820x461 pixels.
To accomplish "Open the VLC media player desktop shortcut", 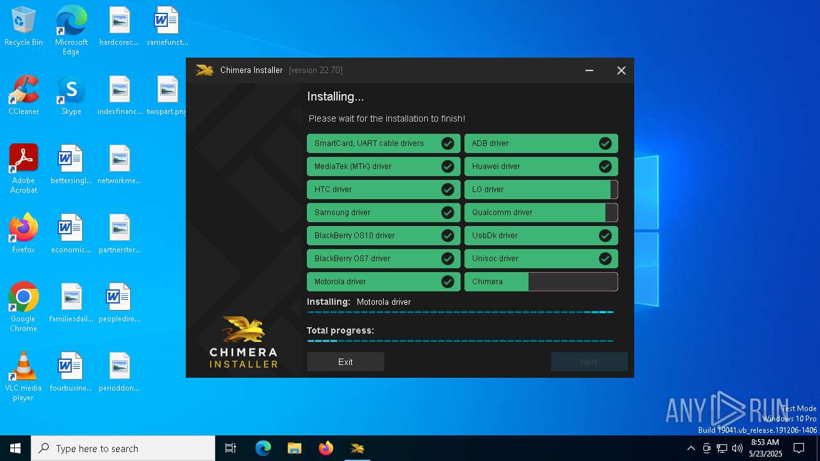I will [24, 376].
